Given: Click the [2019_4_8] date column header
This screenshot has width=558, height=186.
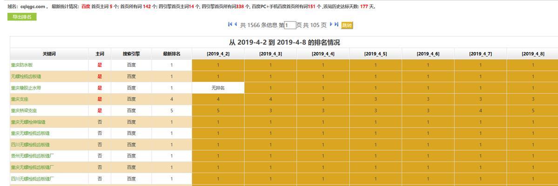Looking at the screenshot, I should 533,53.
